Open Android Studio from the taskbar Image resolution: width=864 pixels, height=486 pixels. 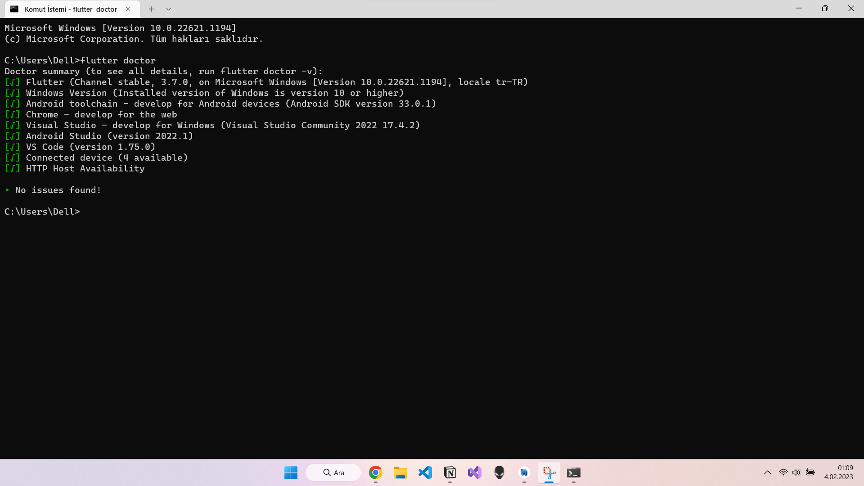pos(524,472)
